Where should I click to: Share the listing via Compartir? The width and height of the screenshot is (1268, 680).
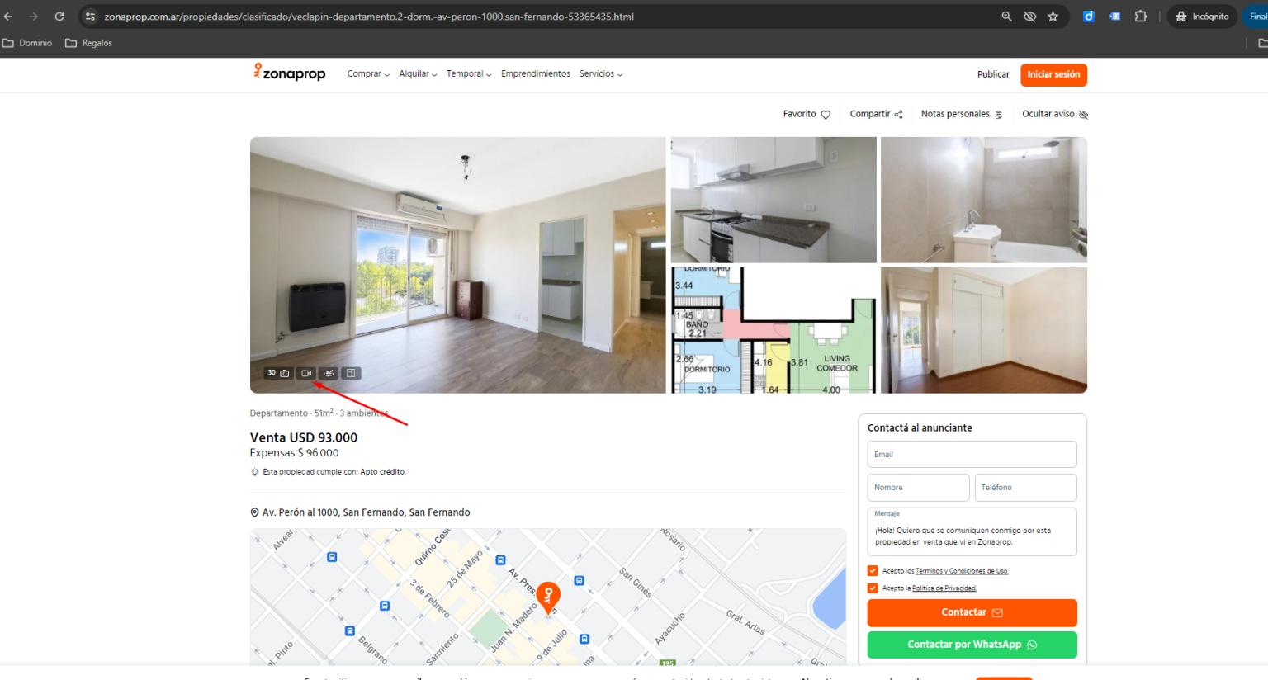click(x=874, y=114)
